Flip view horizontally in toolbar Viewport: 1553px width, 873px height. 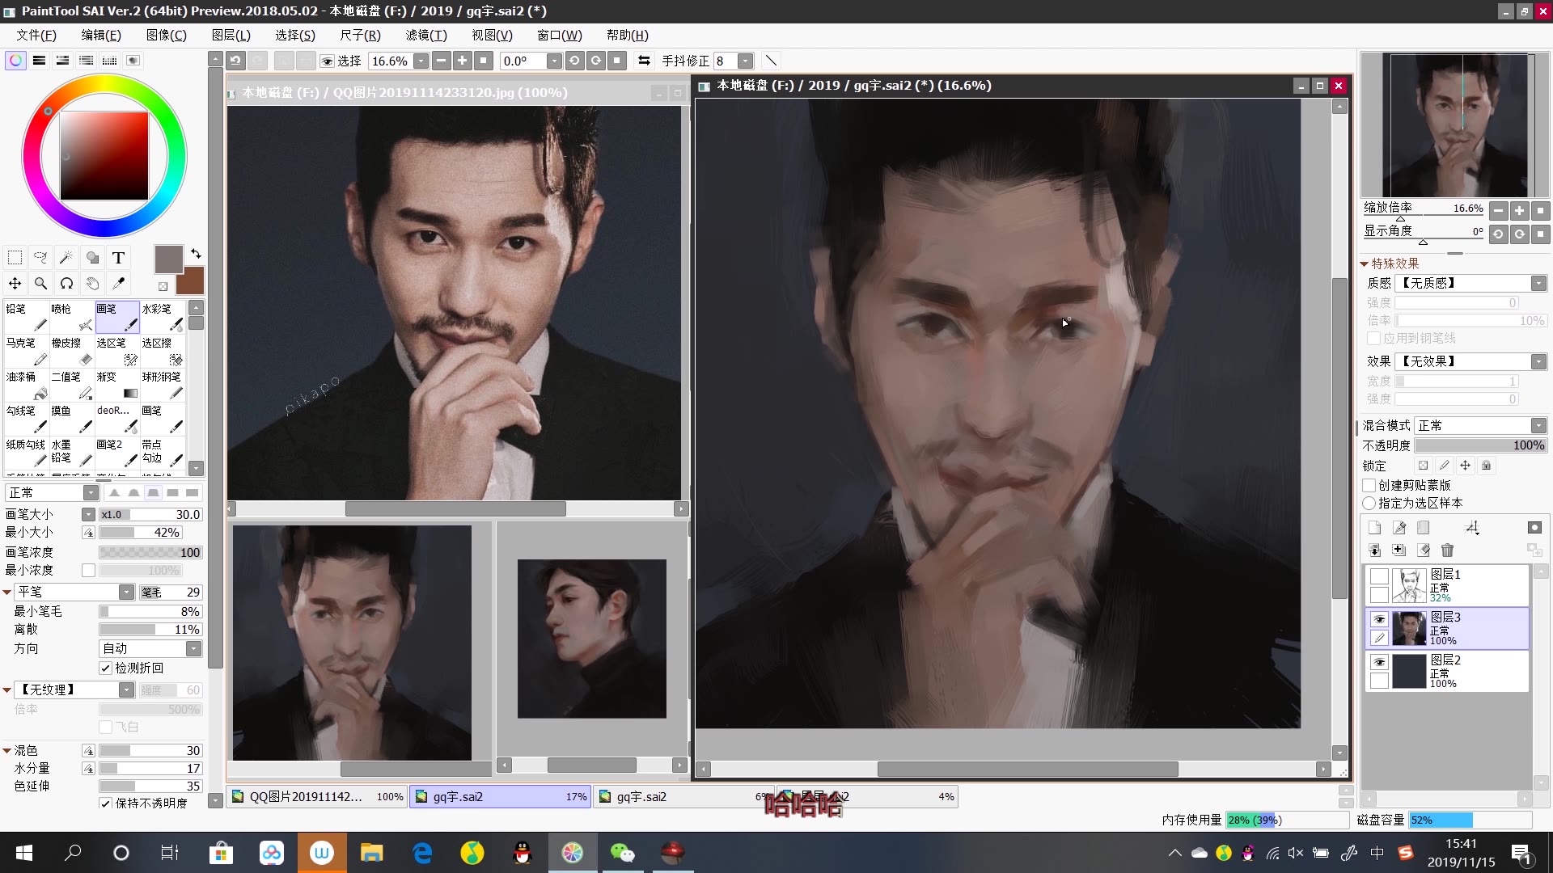click(644, 61)
